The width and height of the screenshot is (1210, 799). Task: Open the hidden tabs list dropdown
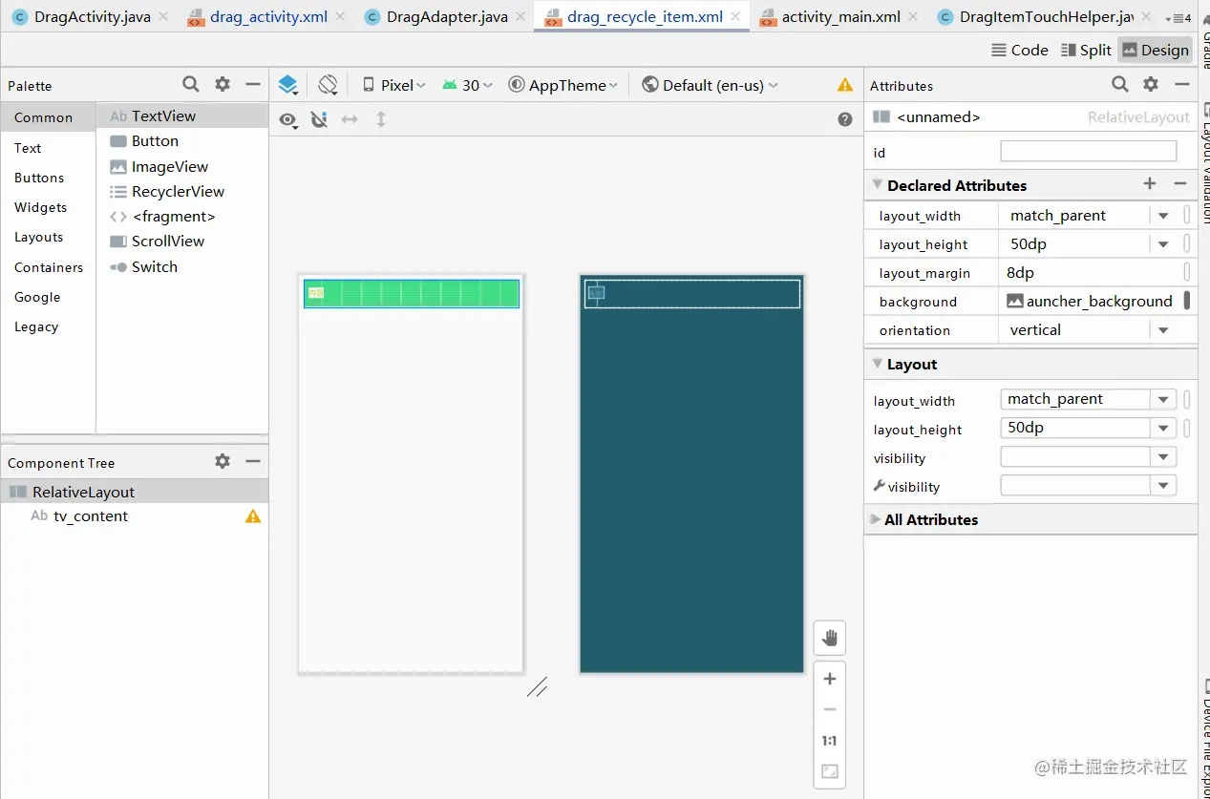click(1178, 17)
